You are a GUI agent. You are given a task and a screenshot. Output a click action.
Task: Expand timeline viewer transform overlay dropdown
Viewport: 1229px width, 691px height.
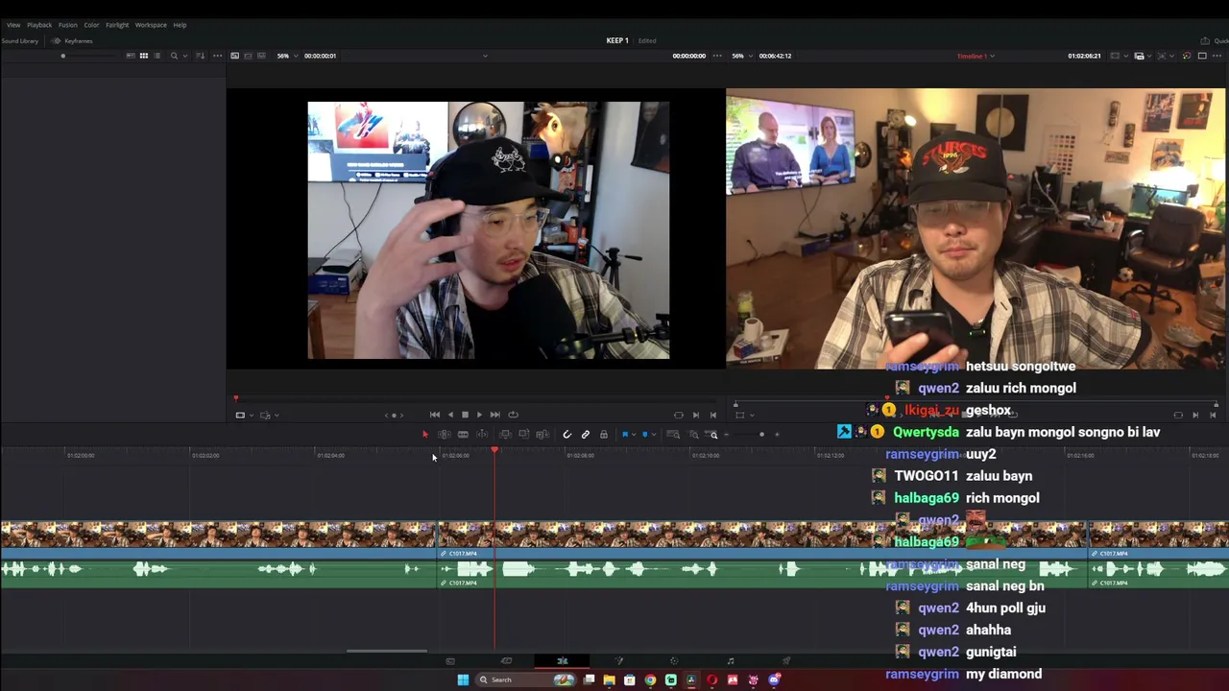point(752,416)
